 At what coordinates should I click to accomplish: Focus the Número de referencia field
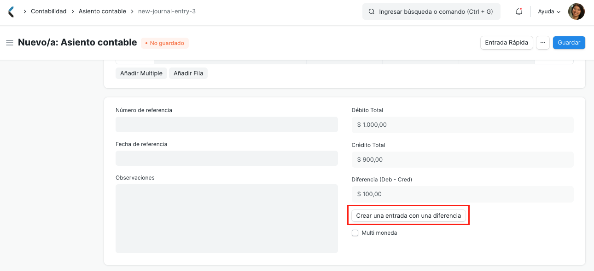pos(227,124)
